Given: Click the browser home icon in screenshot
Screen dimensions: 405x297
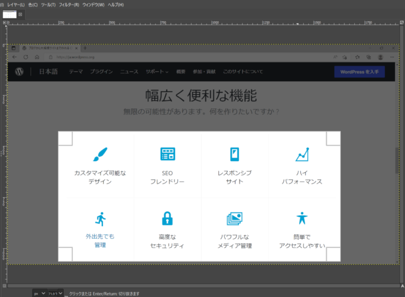Looking at the screenshot, I should click(37, 57).
